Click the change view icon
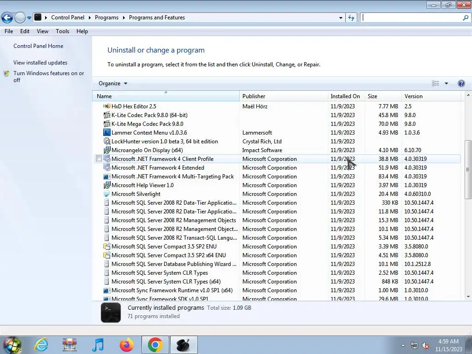The height and width of the screenshot is (354, 472). (x=435, y=83)
